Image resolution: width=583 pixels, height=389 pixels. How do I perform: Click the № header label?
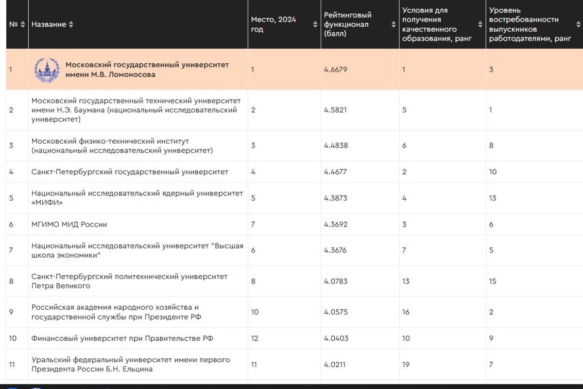(14, 24)
